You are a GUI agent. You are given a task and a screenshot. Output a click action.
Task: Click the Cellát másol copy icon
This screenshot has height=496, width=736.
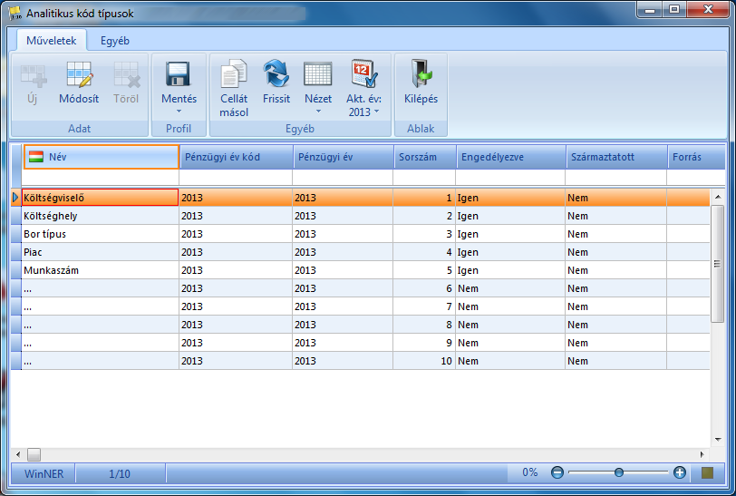point(234,73)
